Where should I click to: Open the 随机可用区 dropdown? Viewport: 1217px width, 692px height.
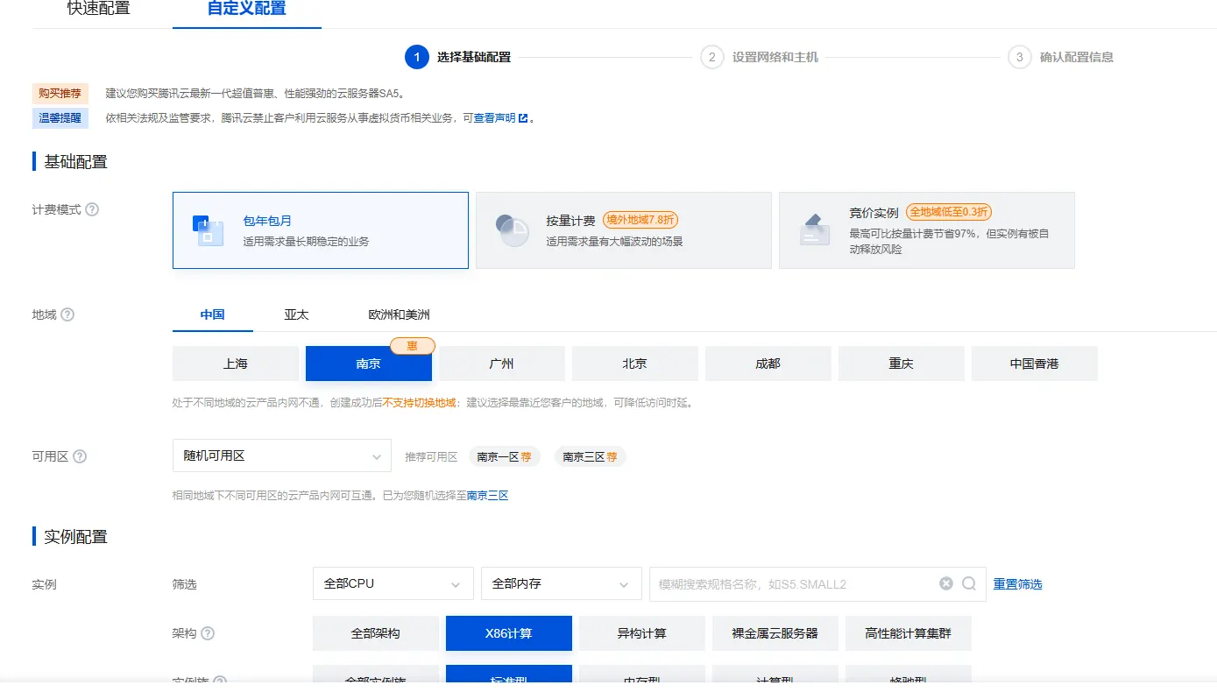tap(282, 456)
